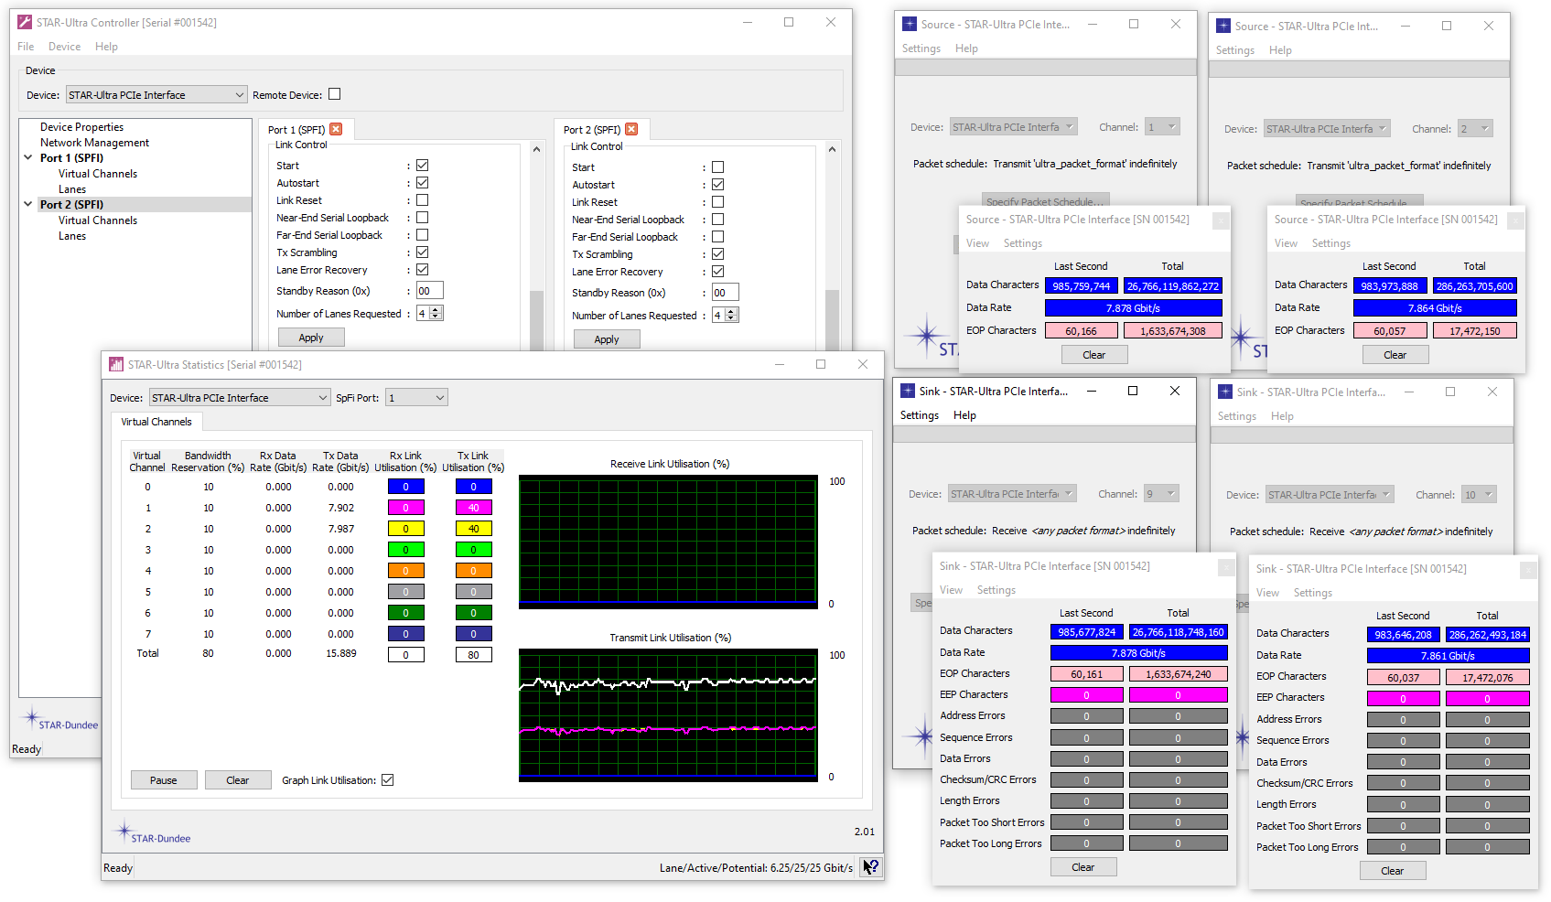This screenshot has width=1551, height=902.
Task: Close the Port 2 (SPFI) tab
Action: tap(631, 130)
